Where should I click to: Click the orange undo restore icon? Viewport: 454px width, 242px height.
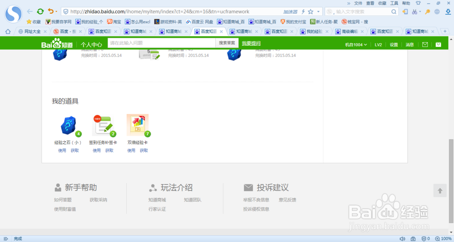point(51,11)
